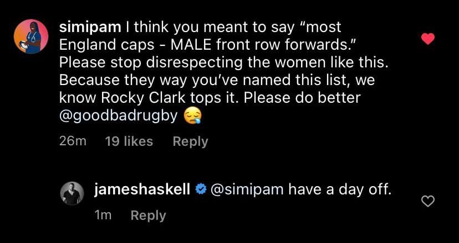Click the 1m timestamp under jameshaskell's reply
This screenshot has width=459, height=243.
103,215
